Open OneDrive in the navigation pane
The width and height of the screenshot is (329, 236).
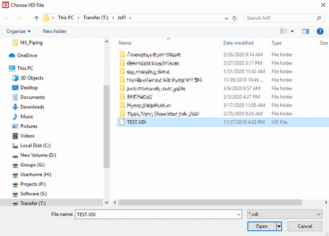click(23, 55)
